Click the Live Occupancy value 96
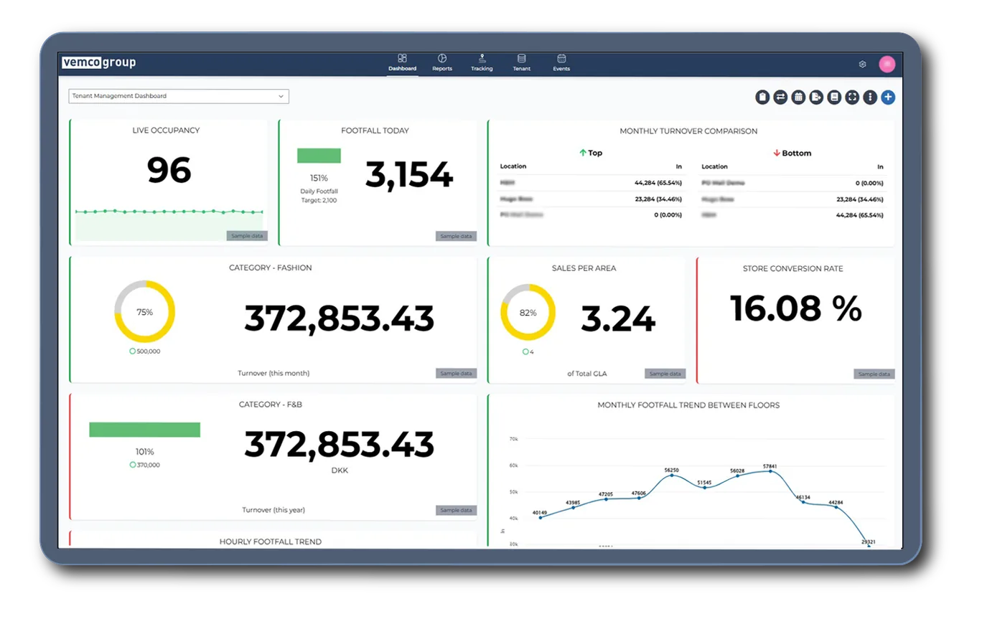 pos(169,171)
